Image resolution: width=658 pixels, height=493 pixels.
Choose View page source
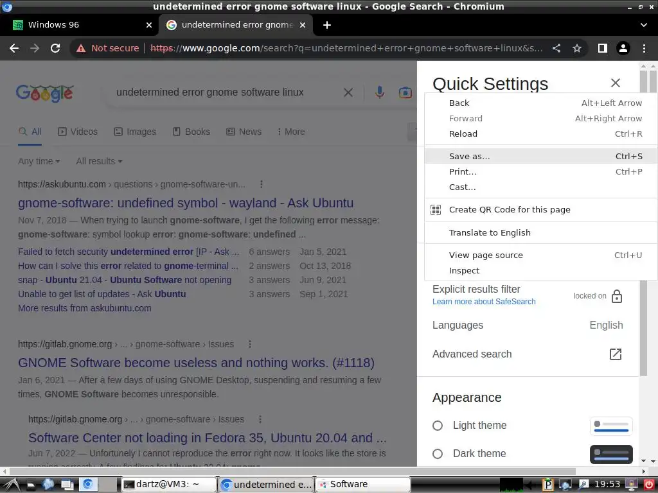[540, 255]
